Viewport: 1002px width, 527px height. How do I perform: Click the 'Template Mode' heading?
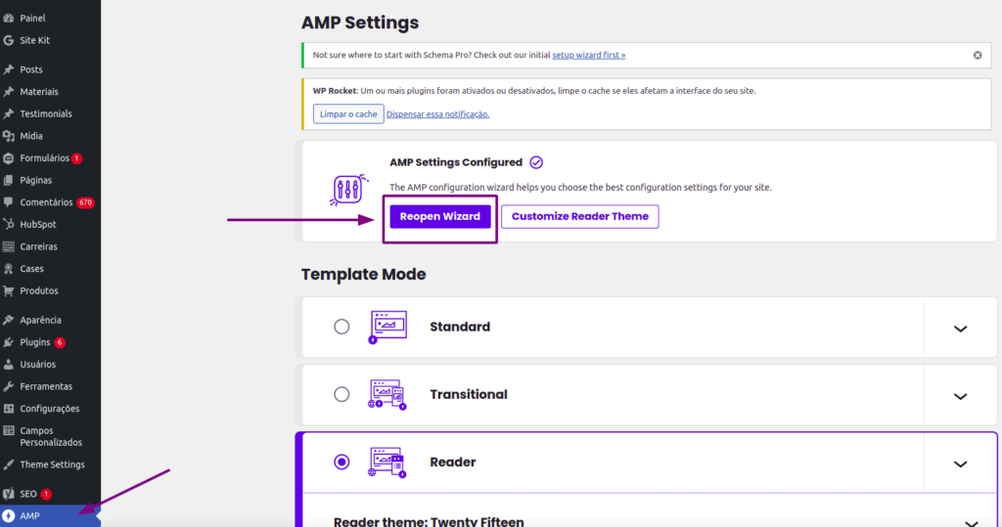tap(364, 274)
